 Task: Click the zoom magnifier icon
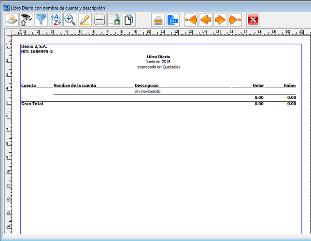(71, 20)
